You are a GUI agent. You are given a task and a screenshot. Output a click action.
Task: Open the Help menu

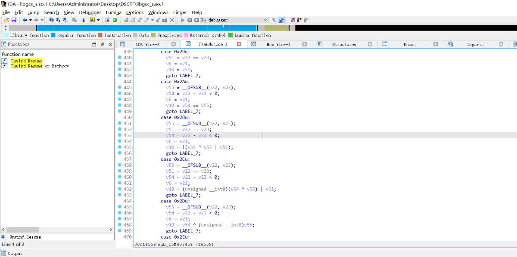(197, 12)
